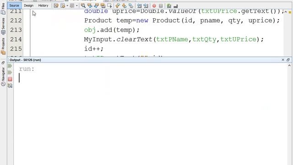The image size is (293, 165).
Task: Open Output settings wrench icon
Action: 10,86
